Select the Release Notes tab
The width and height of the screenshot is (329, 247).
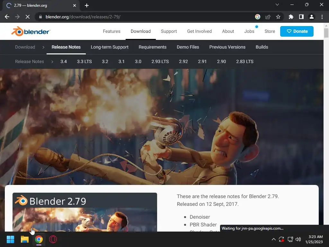[x=66, y=47]
